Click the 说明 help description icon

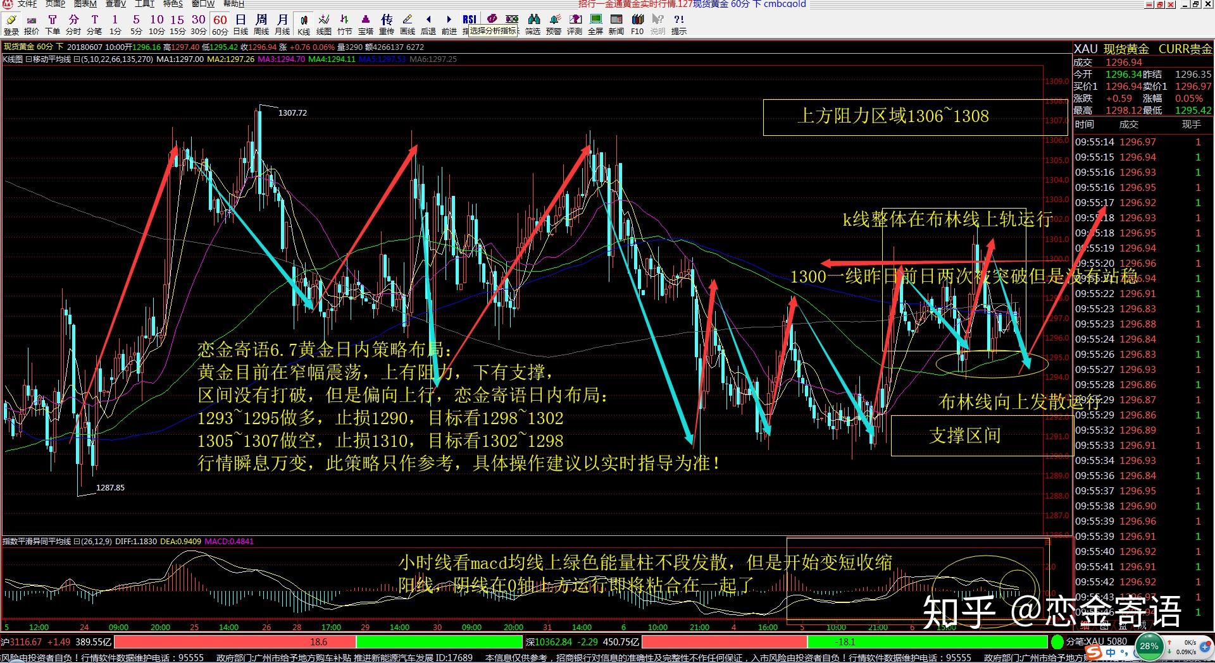pyautogui.click(x=658, y=25)
